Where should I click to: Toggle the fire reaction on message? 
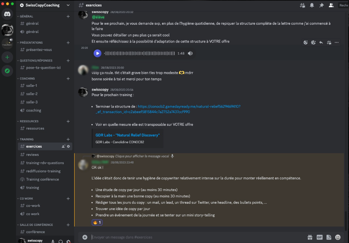[x=97, y=222]
